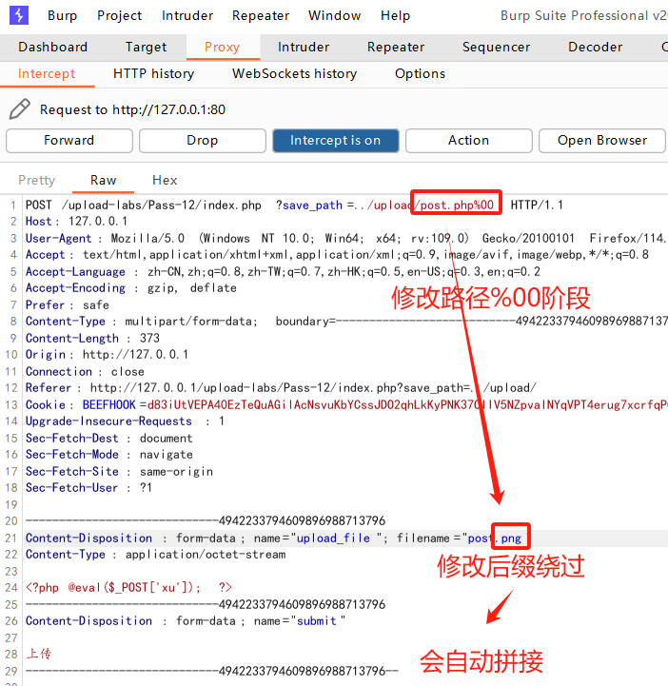Open the HTTP history sub-tab
668x686 pixels.
[x=153, y=73]
